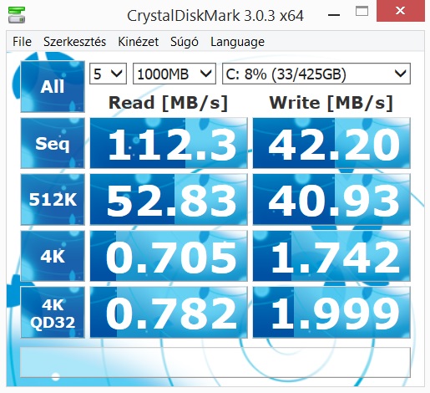The width and height of the screenshot is (430, 393).
Task: Maximize the CrystalDiskMark window
Action: pos(362,12)
